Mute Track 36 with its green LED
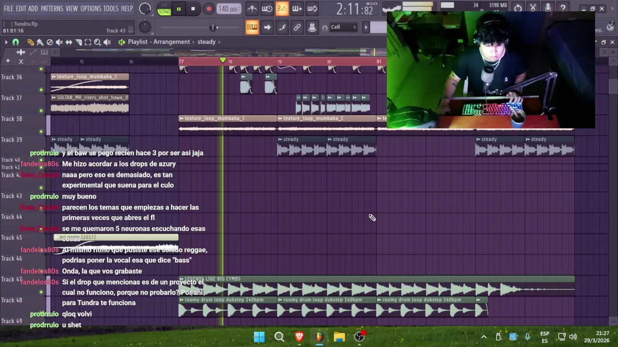The image size is (618, 347). 41,90
